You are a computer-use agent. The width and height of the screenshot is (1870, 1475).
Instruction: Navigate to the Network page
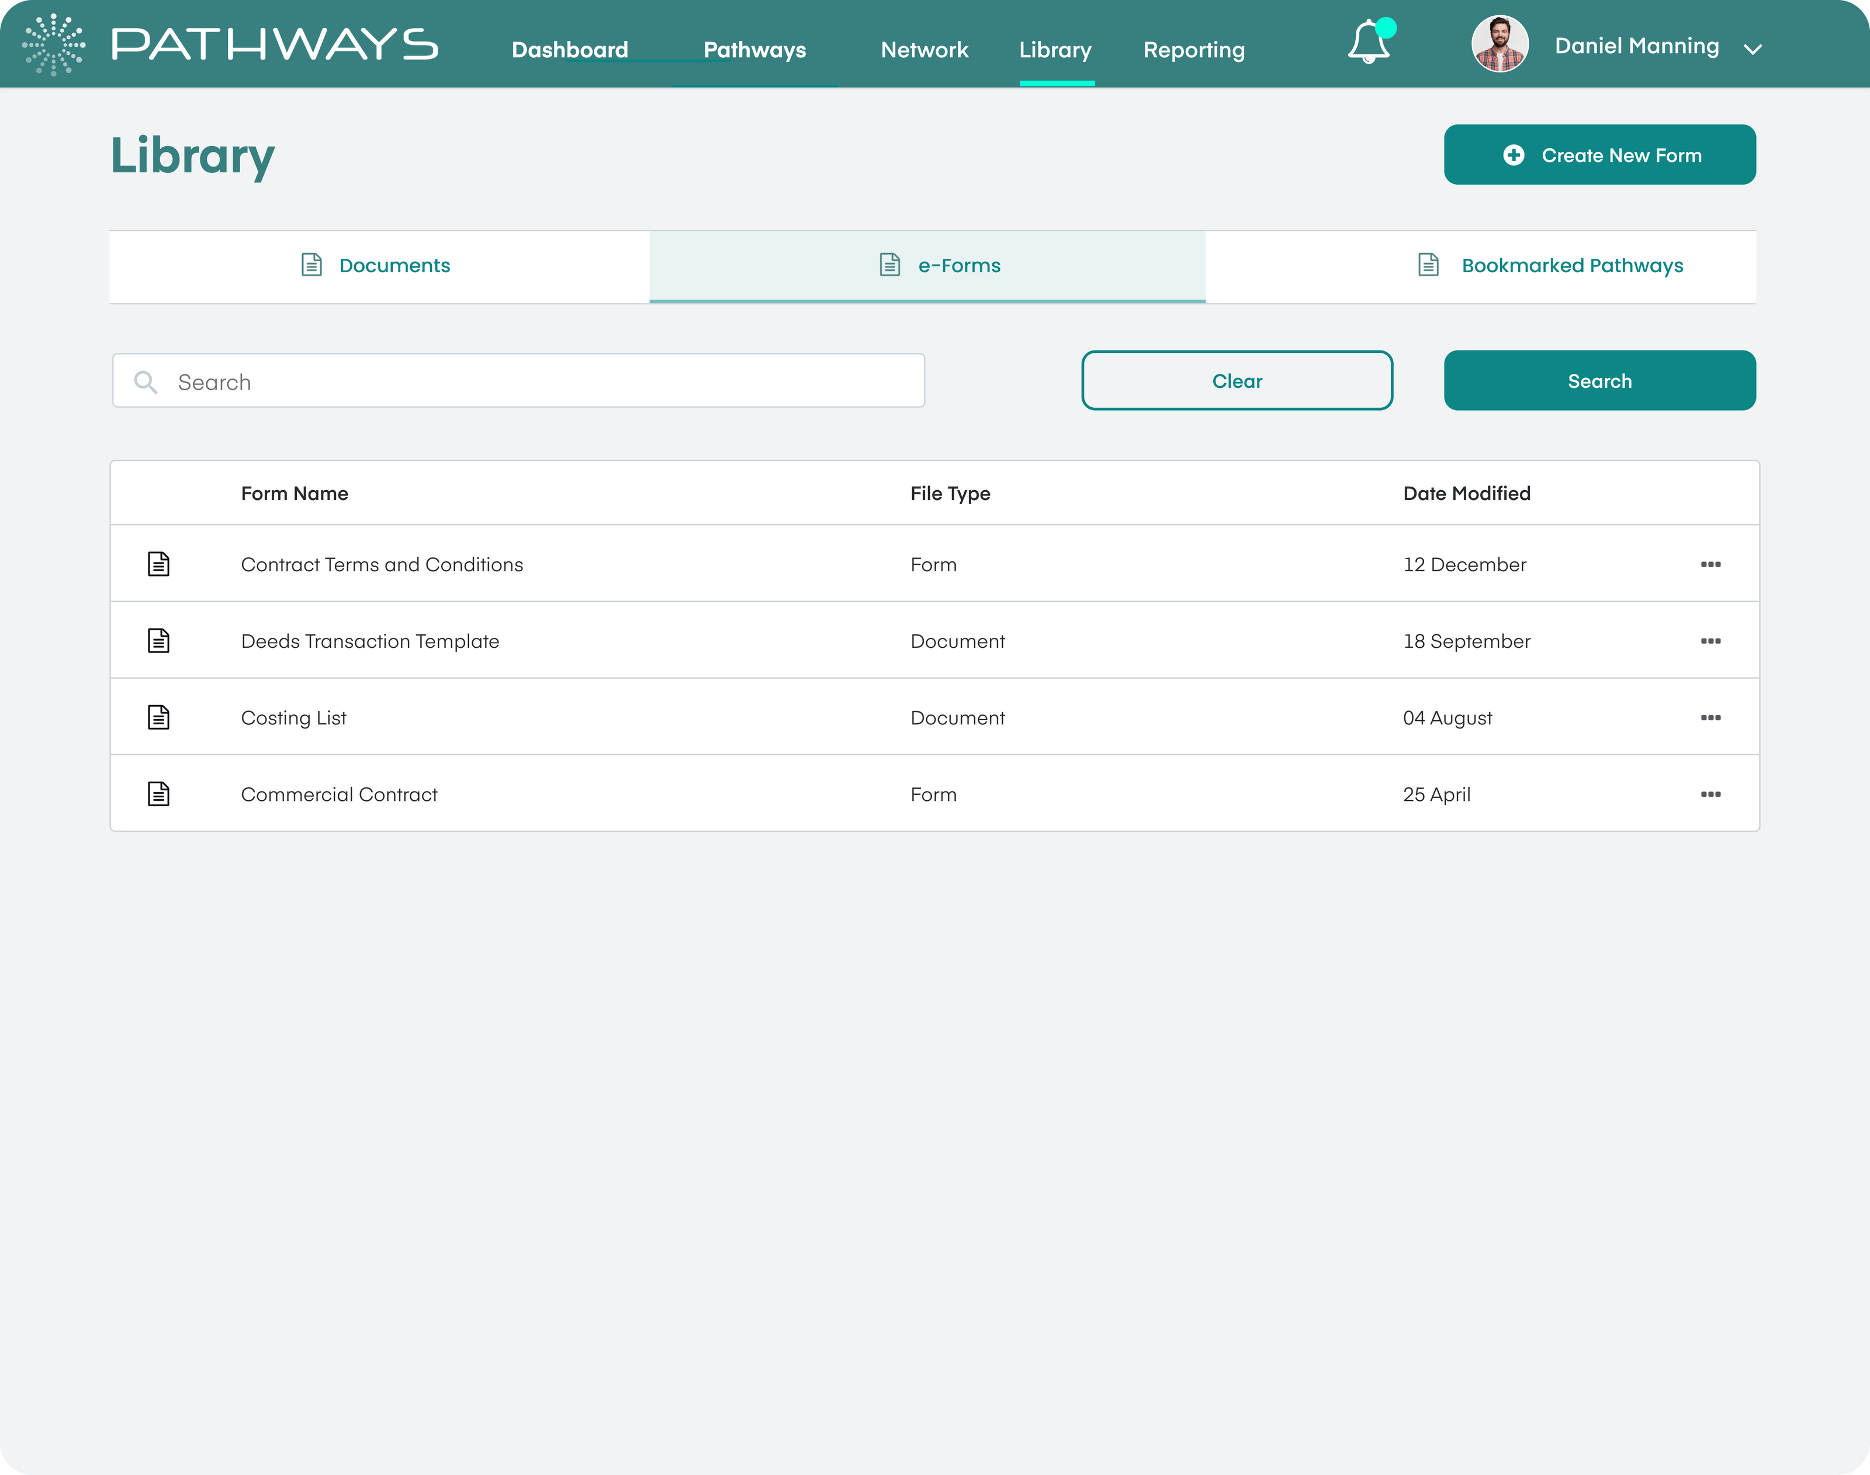(x=923, y=50)
